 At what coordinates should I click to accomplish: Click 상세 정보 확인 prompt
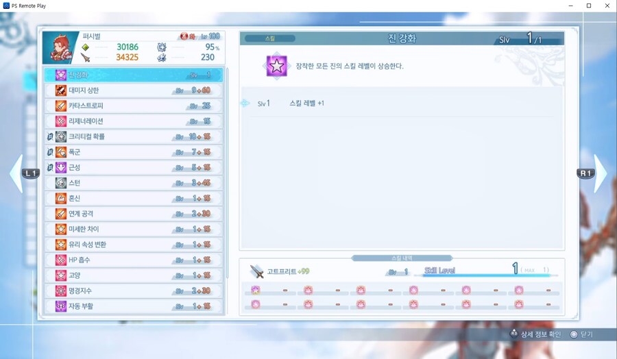click(x=535, y=334)
